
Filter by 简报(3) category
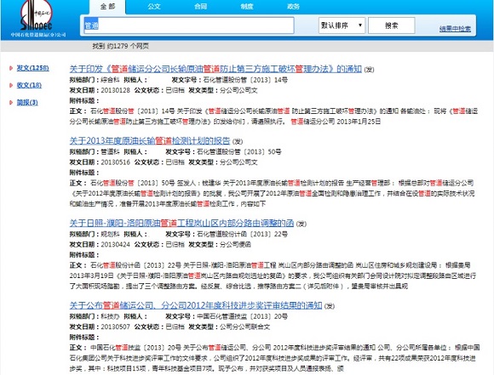coord(27,103)
